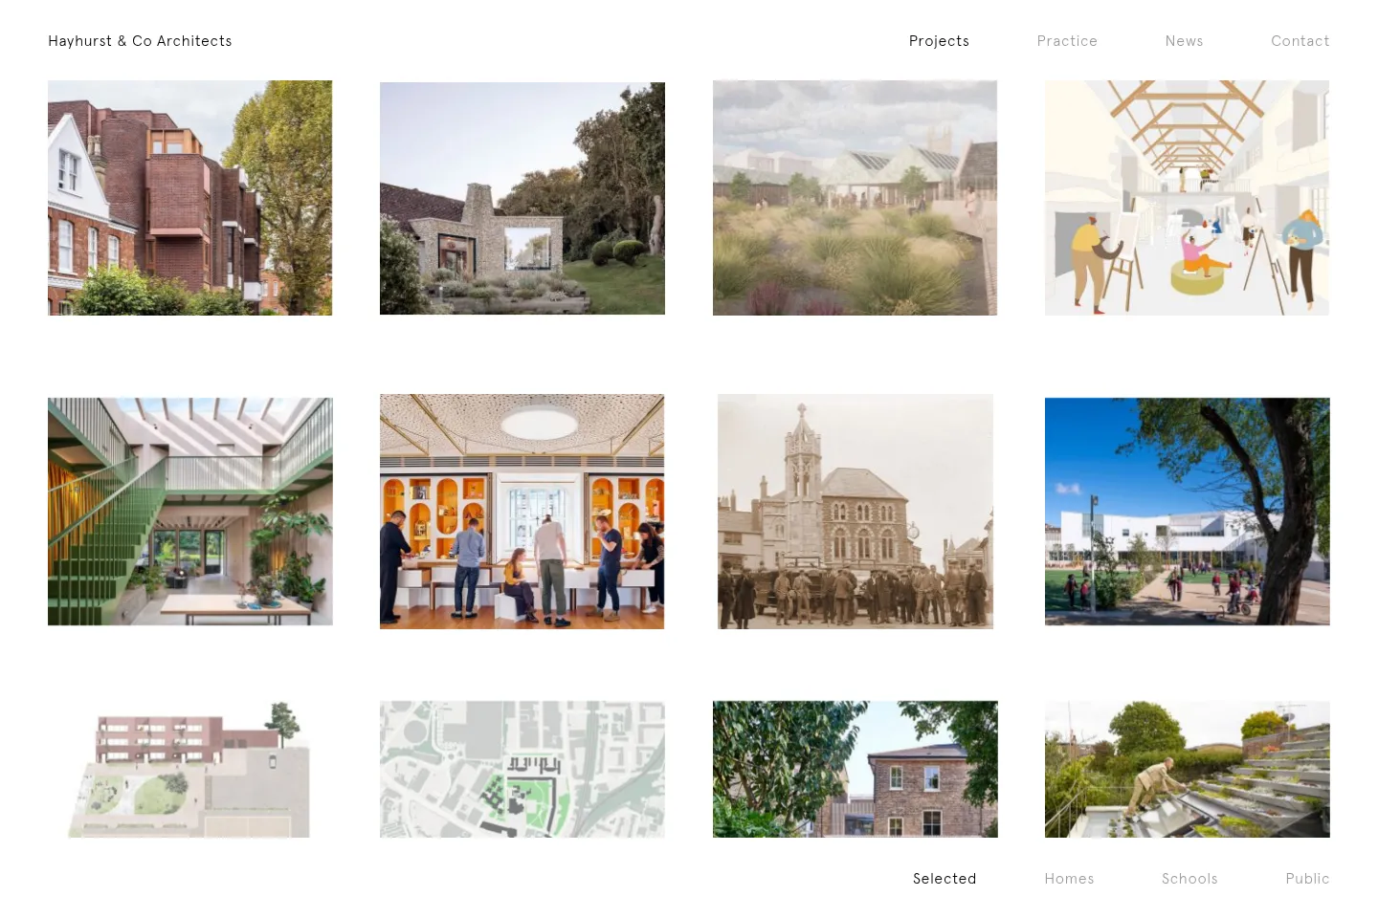1378x918 pixels.
Task: Open the brick house among trees project
Action: pos(856,770)
